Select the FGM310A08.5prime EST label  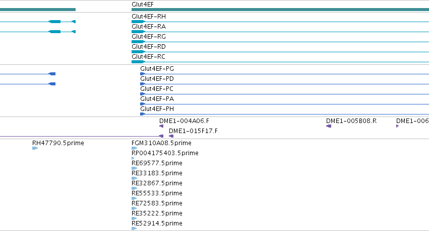[161, 143]
